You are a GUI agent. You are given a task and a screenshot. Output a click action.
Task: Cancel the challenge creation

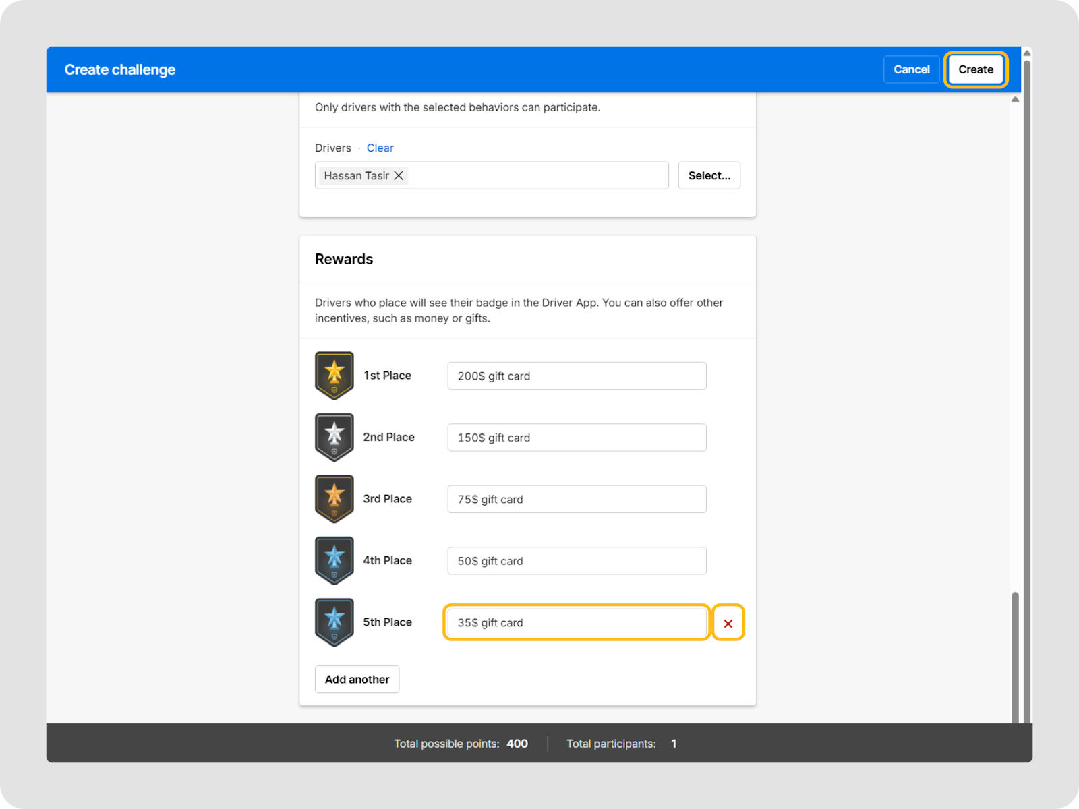tap(911, 69)
